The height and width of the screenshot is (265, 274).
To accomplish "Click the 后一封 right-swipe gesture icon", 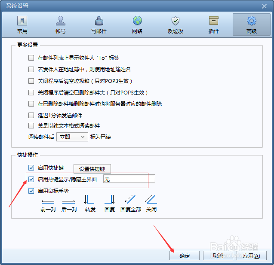I will click(69, 202).
